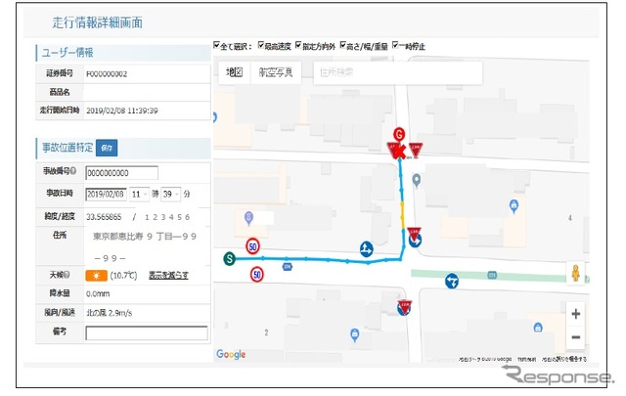Toggle the 高さ/幅/重量 checkbox
The width and height of the screenshot is (626, 396).
click(342, 45)
